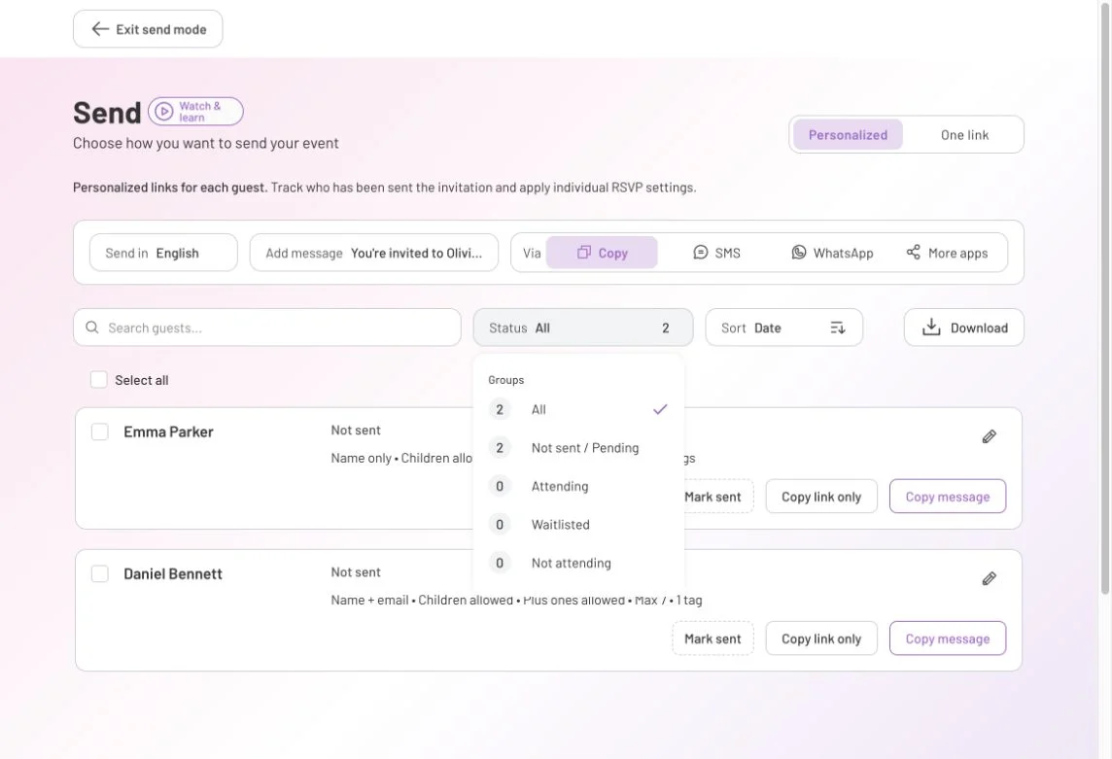Image resolution: width=1112 pixels, height=759 pixels.
Task: Click the back arrow in Exit send mode
Action: (x=100, y=29)
